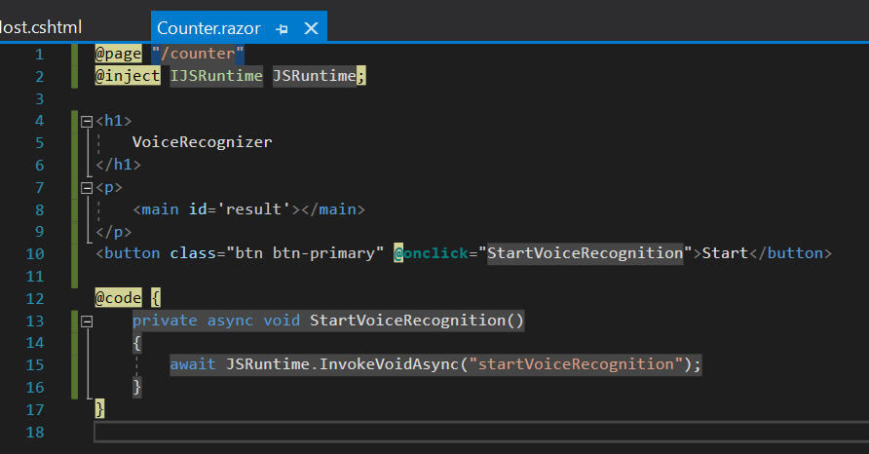
Task: Pin the Counter.razor tab
Action: (x=283, y=28)
